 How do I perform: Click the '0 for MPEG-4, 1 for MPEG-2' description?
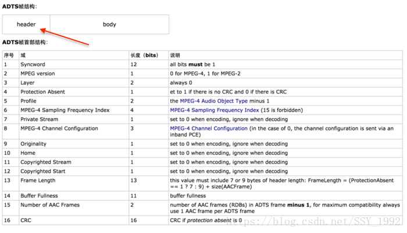point(205,74)
